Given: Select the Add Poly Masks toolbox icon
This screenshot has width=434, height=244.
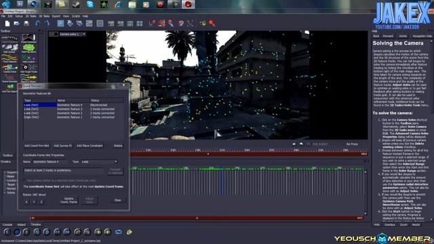Looking at the screenshot, I should [28, 48].
